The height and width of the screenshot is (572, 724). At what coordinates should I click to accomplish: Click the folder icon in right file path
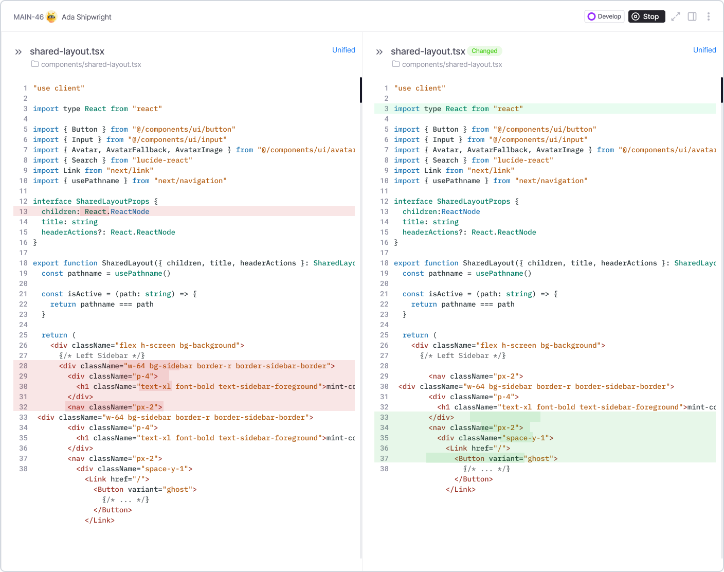click(x=396, y=64)
